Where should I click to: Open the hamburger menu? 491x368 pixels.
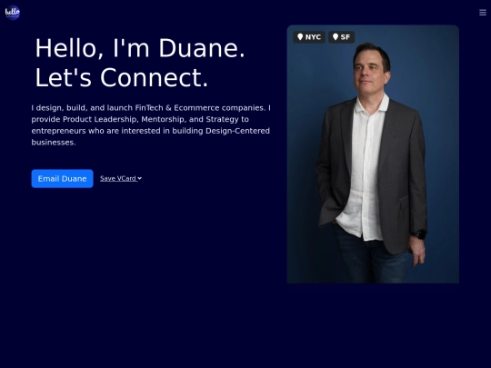(483, 13)
